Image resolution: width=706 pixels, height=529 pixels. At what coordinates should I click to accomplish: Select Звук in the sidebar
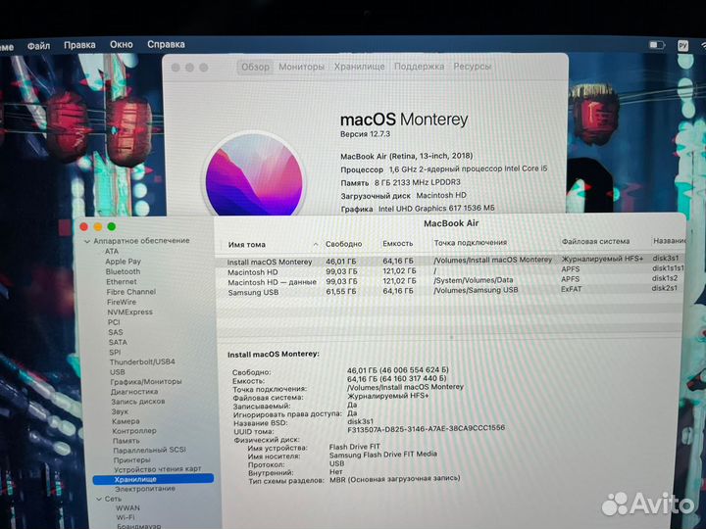click(x=120, y=411)
